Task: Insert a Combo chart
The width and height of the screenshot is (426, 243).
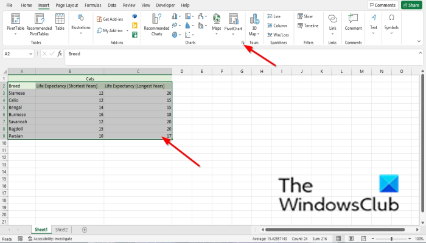Action: (203, 26)
